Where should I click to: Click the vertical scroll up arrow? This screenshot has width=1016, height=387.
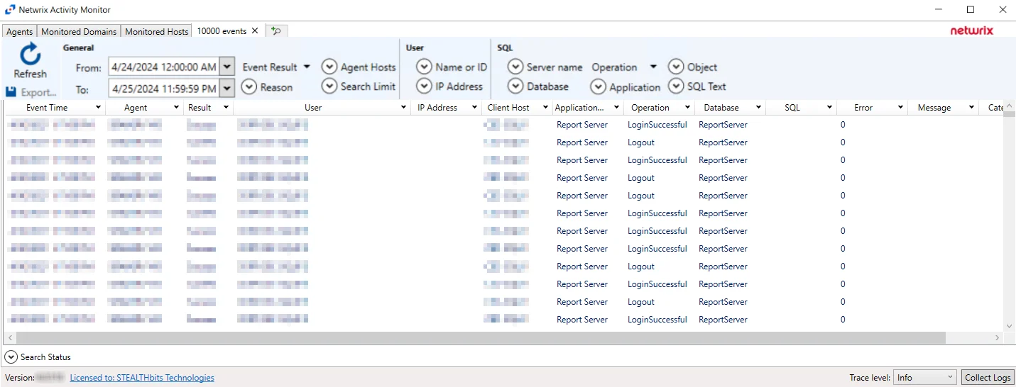pyautogui.click(x=1010, y=106)
